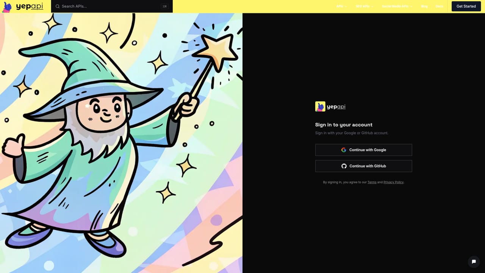Image resolution: width=485 pixels, height=273 pixels.
Task: Open the Blog page
Action: coord(424,6)
